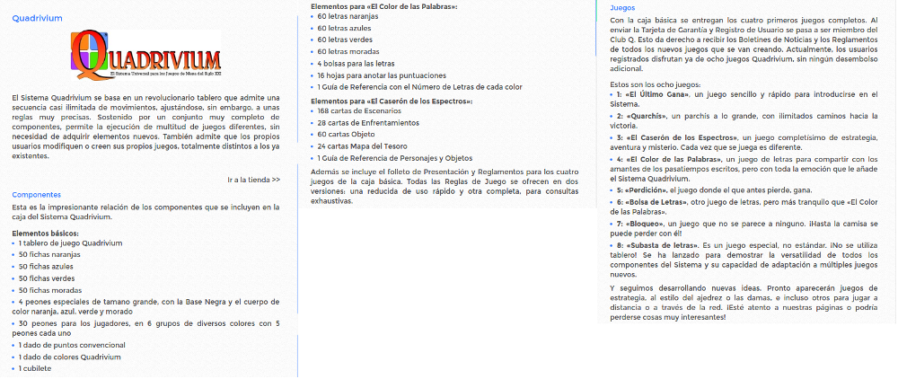Image resolution: width=898 pixels, height=379 pixels.
Task: Click game entry '8: «Subasta de letras»'
Action: point(744,260)
